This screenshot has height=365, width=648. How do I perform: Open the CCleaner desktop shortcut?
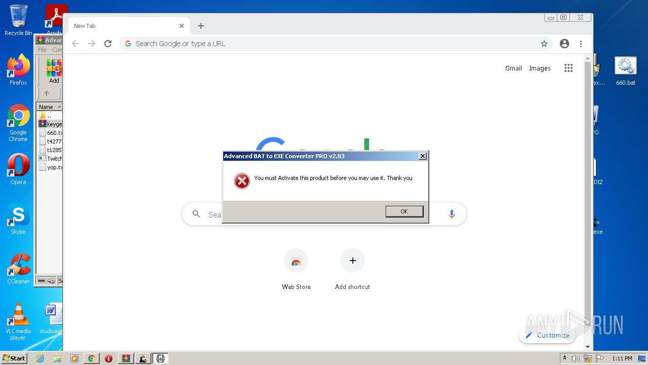pos(18,269)
